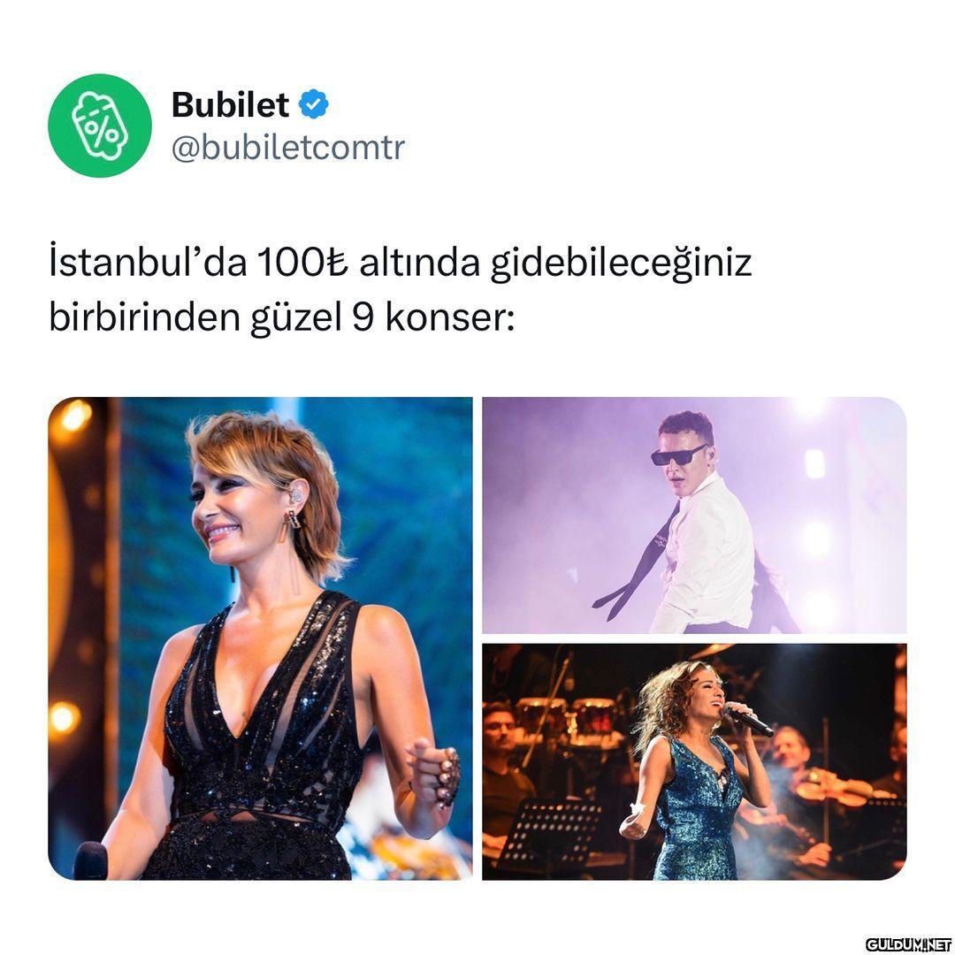Click the 100₺ amount in the tweet
This screenshot has width=955, height=955.
point(302,263)
